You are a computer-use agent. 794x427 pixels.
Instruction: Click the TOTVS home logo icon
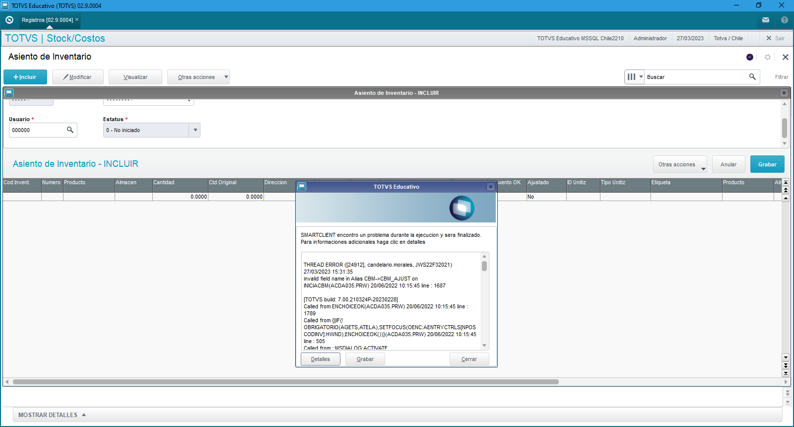pyautogui.click(x=9, y=20)
